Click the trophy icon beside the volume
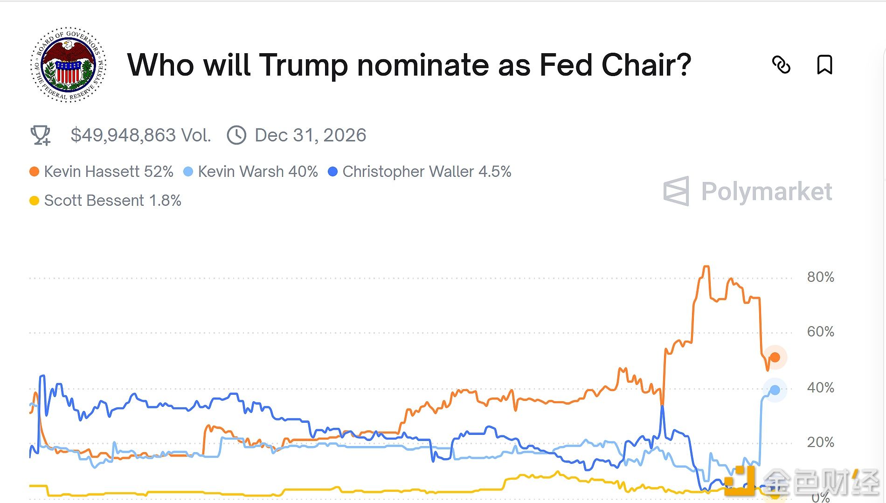886x503 pixels. click(41, 135)
